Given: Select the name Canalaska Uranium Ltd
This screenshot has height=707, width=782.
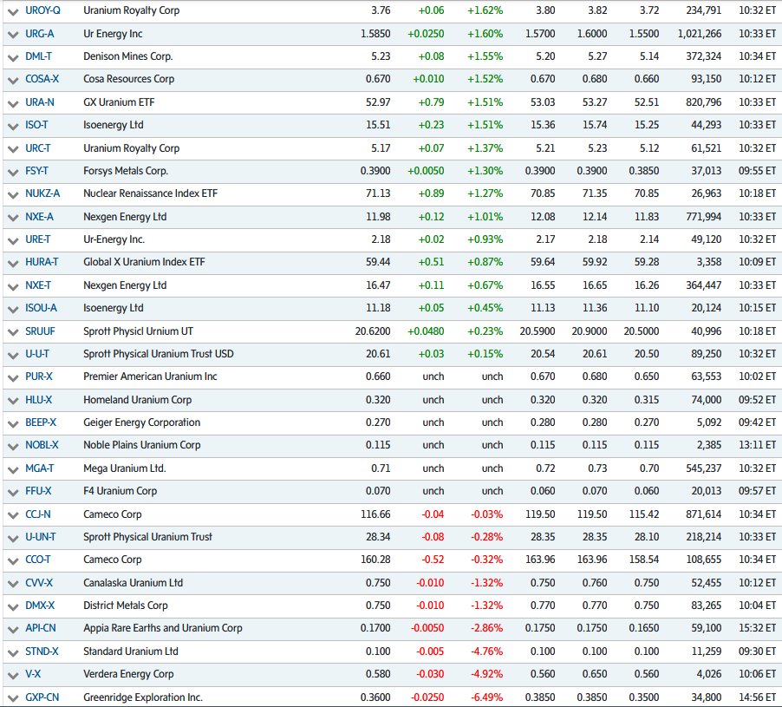Looking at the screenshot, I should coord(134,582).
